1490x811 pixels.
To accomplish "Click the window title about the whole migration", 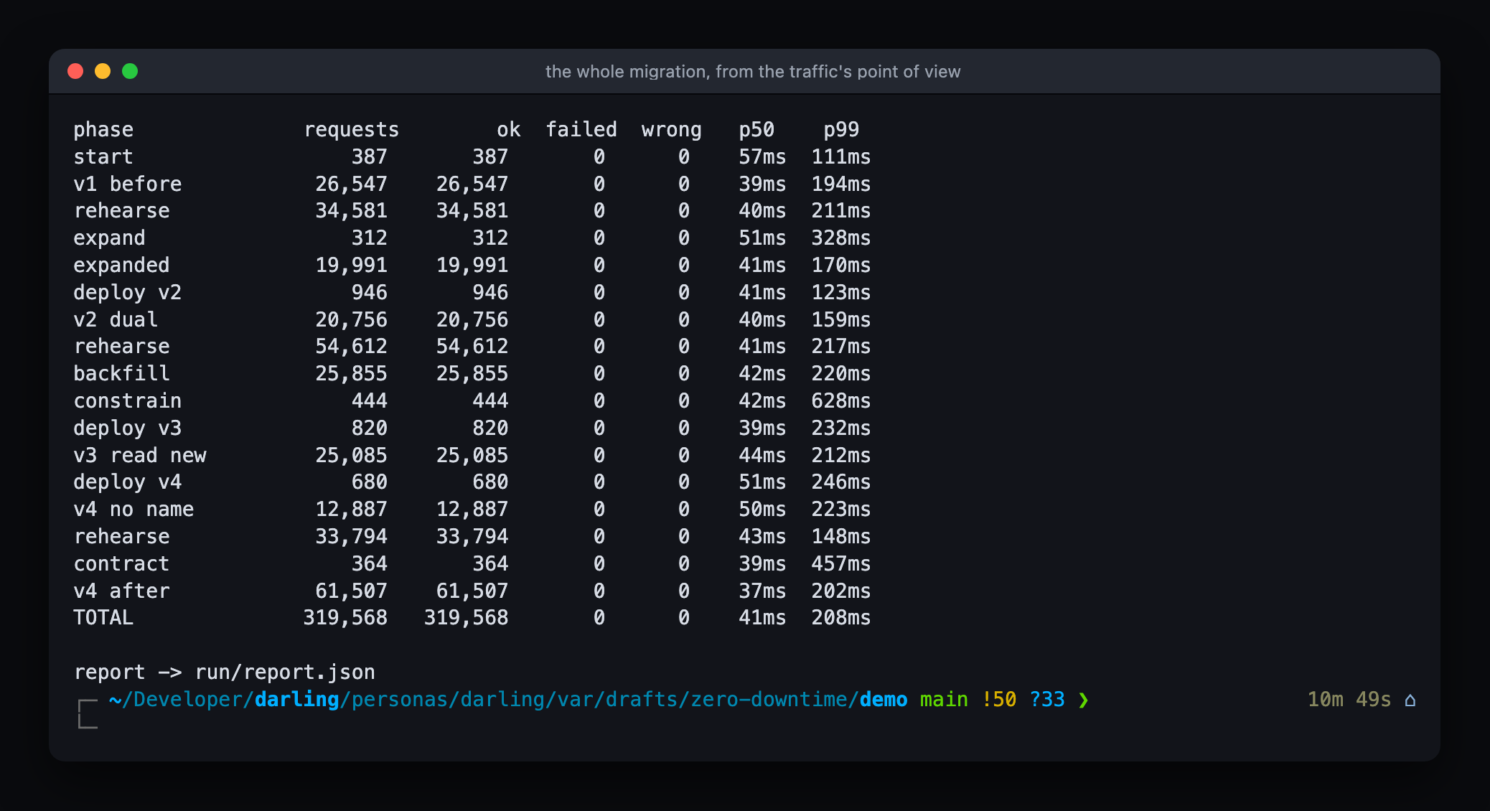I will pos(753,72).
